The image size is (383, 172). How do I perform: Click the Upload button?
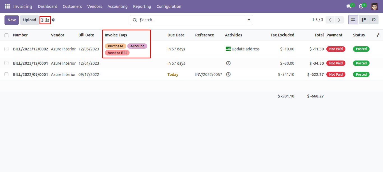click(29, 20)
